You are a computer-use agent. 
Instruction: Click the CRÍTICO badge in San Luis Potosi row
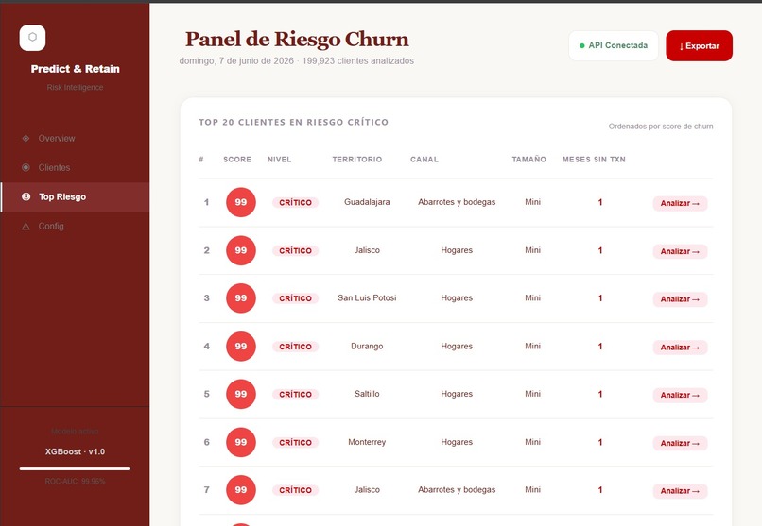(296, 297)
